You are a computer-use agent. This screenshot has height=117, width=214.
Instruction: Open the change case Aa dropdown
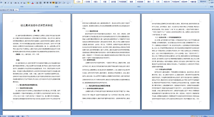click(x=25, y=3)
